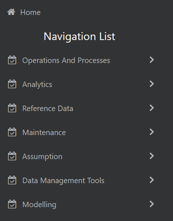Expand Assumption using its chevron
173x221 pixels.
pyautogui.click(x=152, y=156)
